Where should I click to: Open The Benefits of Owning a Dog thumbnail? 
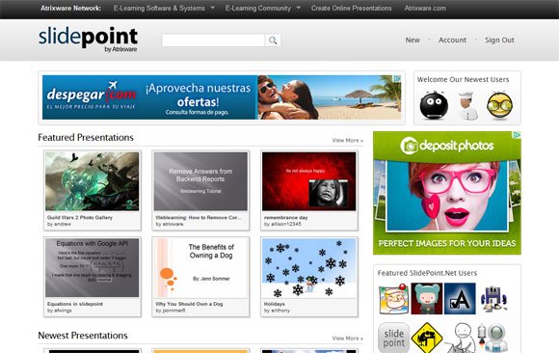click(200, 268)
